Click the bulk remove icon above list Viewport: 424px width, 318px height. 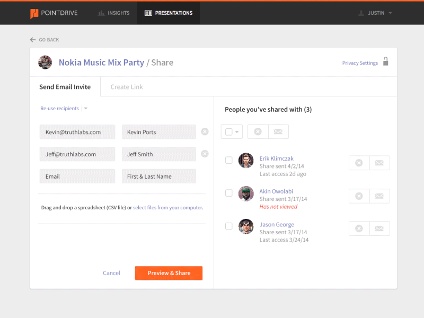pos(258,132)
